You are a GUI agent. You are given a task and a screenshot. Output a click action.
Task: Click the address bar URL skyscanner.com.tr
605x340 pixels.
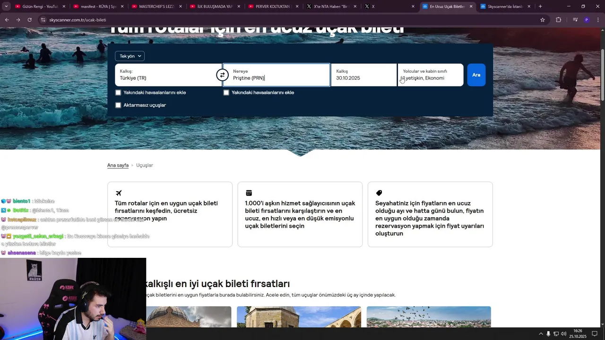(x=78, y=20)
